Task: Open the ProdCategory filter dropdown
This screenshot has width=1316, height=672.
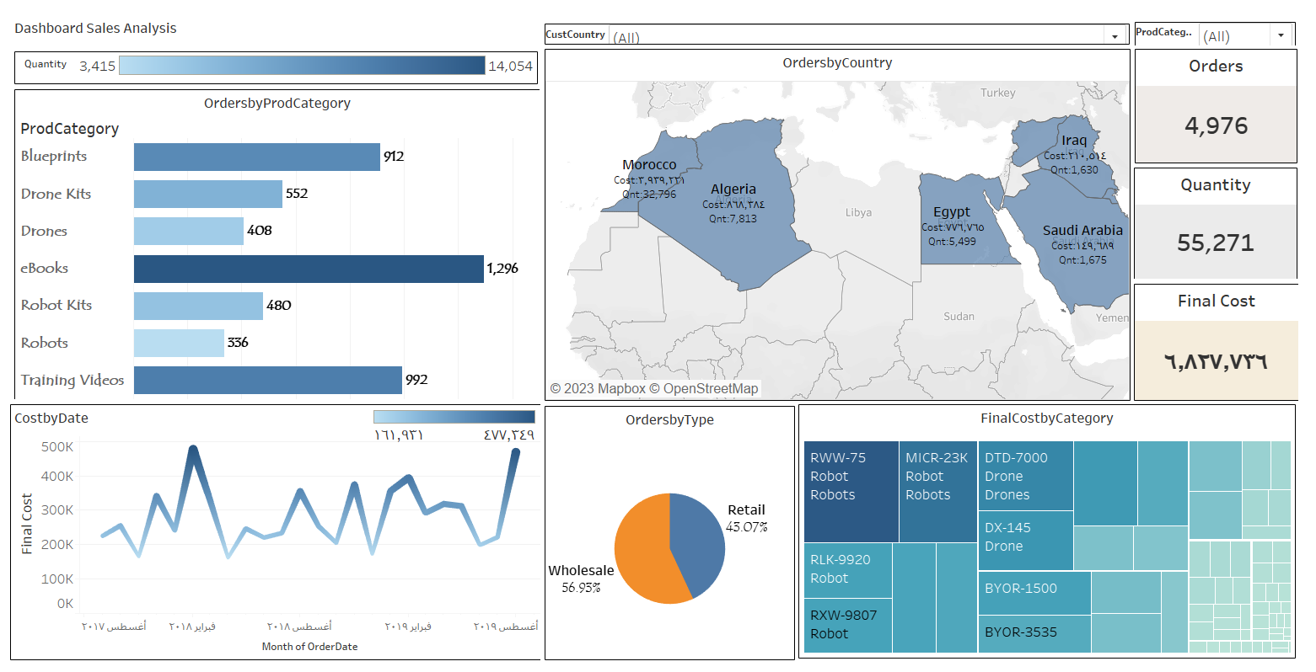Action: pos(1281,35)
